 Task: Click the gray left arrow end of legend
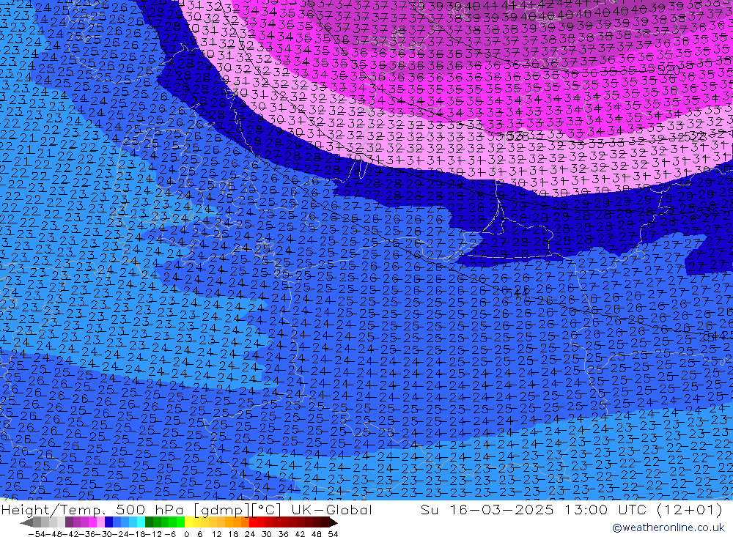26,522
